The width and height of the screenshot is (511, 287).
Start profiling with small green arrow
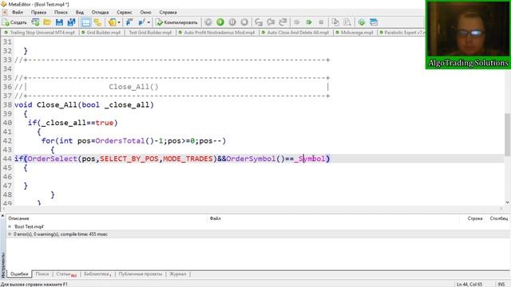click(x=309, y=22)
